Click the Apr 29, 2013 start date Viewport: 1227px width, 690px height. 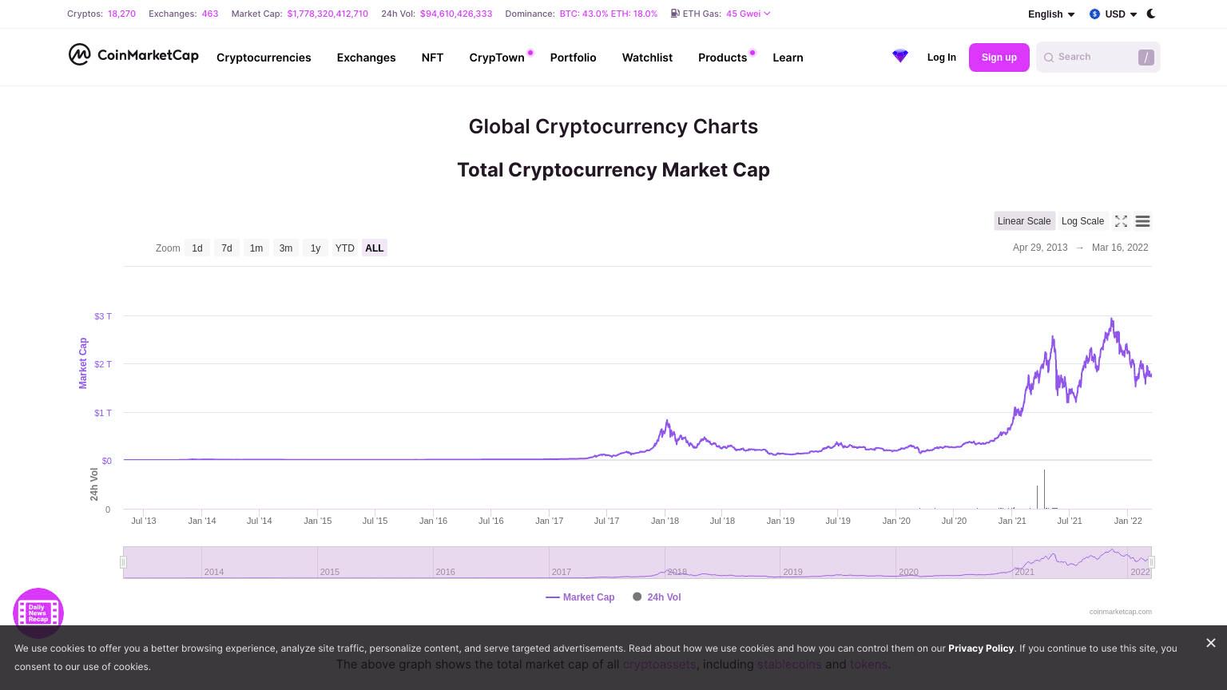(x=1040, y=248)
